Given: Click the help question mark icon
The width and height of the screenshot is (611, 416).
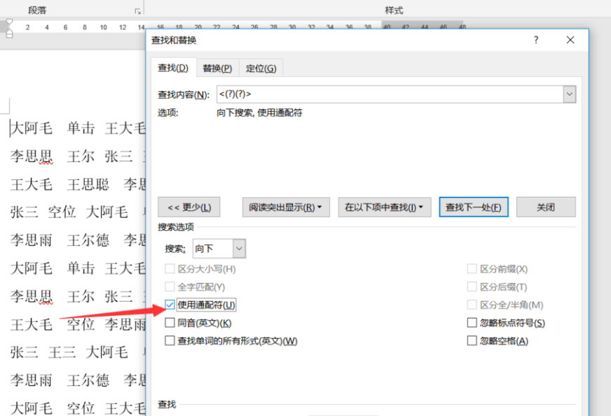Looking at the screenshot, I should pyautogui.click(x=536, y=40).
